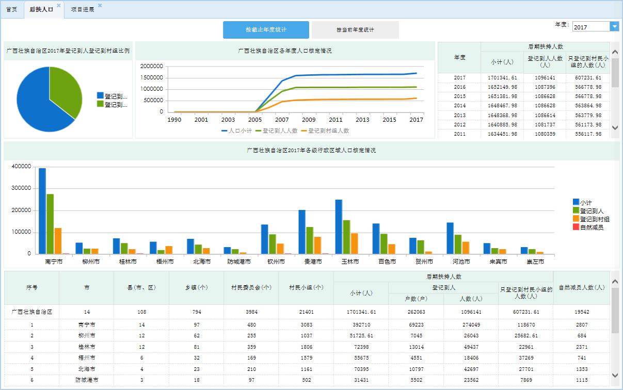The width and height of the screenshot is (623, 390).
Task: Click green swatch in pie chart legend
Action: 100,104
